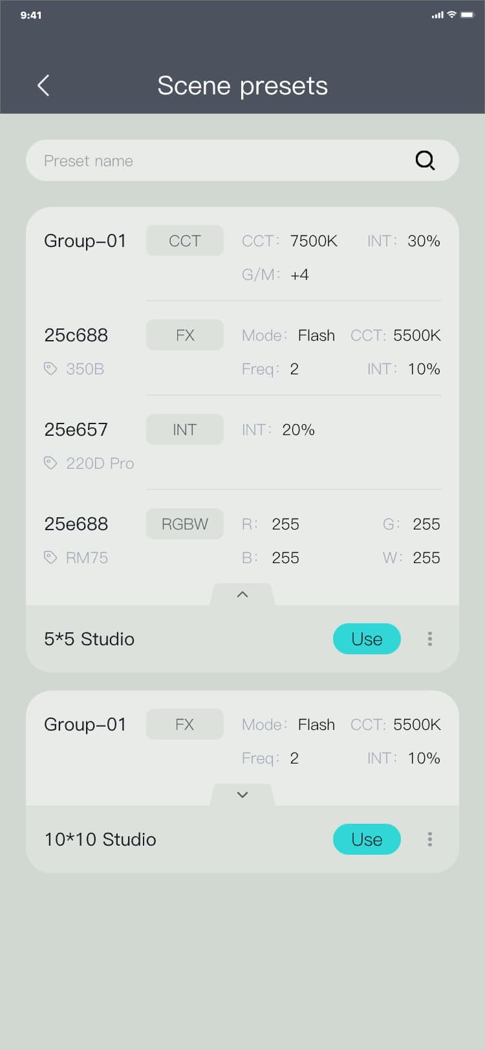Tap the search magnifier icon
The image size is (485, 1050).
425,160
